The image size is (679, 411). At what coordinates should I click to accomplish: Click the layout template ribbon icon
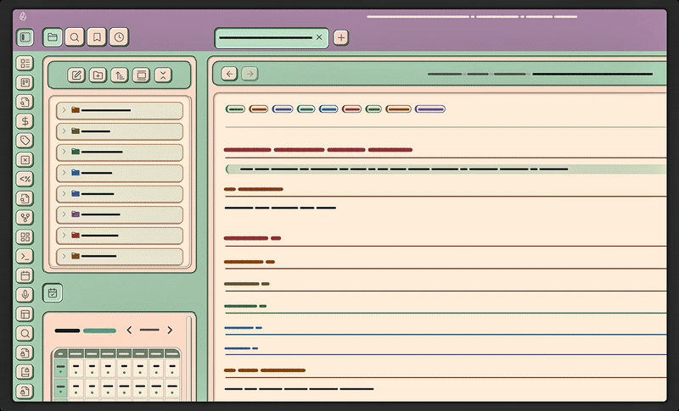[25, 314]
